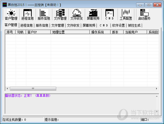
Task: Open 文件管理 toolbar icon
Action: tap(60, 14)
